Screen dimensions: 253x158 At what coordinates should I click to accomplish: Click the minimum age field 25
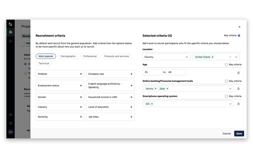click(152, 72)
